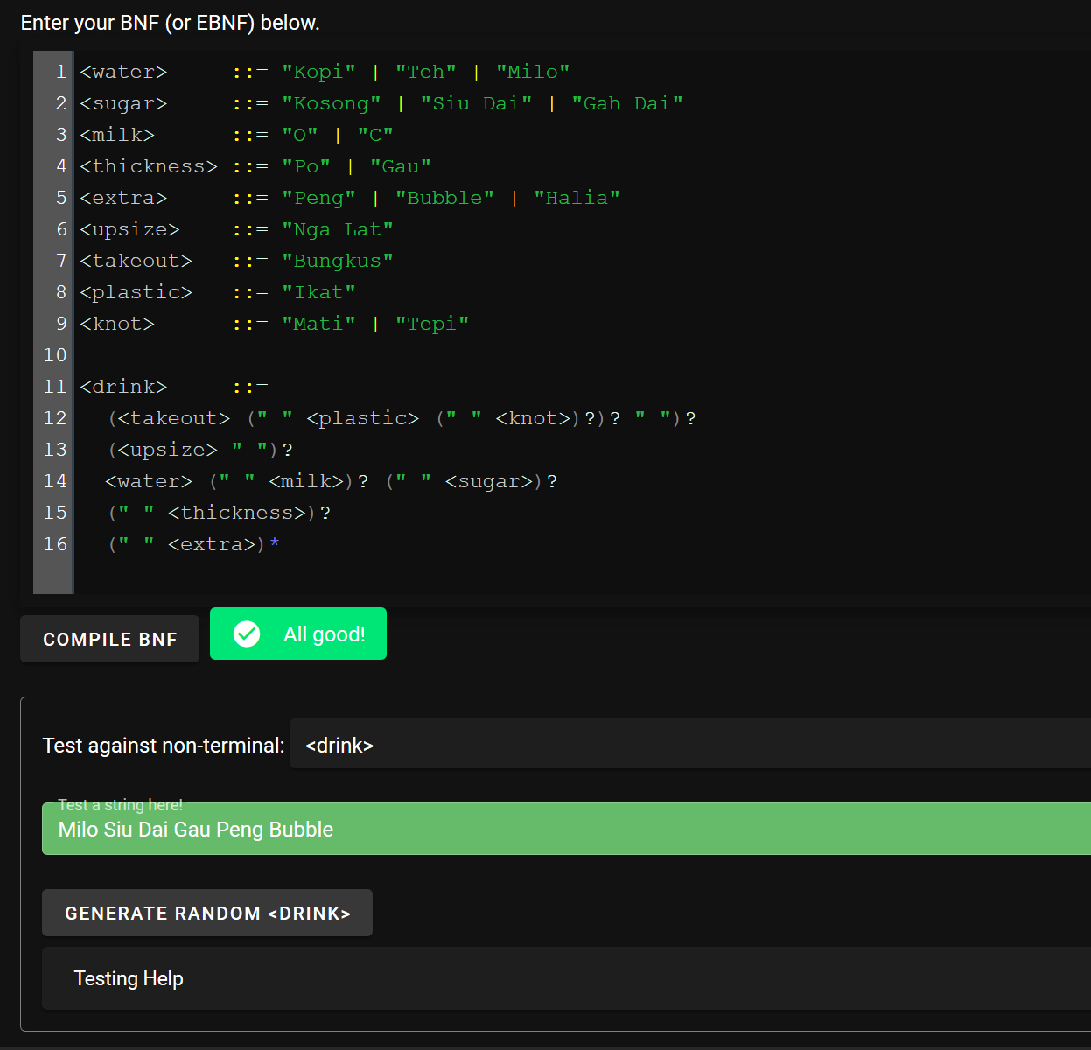Viewport: 1091px width, 1050px height.
Task: Click the test string input containing Milo Siu Dai
Action: click(x=567, y=829)
